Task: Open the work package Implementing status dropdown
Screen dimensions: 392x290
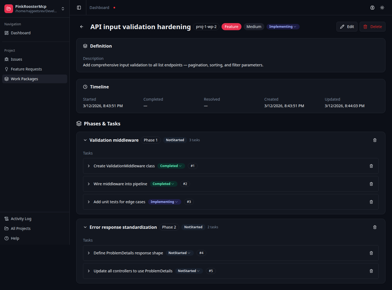Action: click(x=283, y=27)
